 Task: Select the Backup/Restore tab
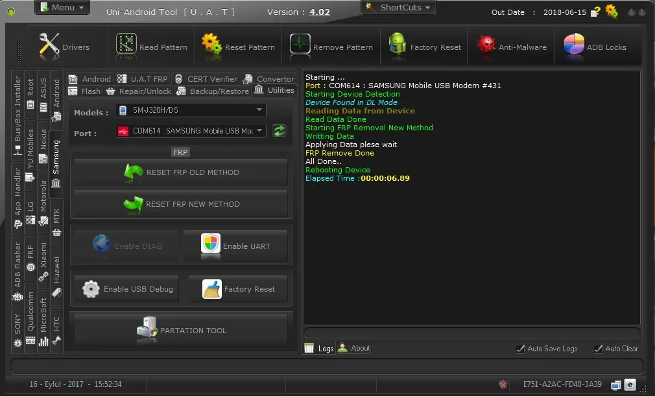[x=213, y=91]
